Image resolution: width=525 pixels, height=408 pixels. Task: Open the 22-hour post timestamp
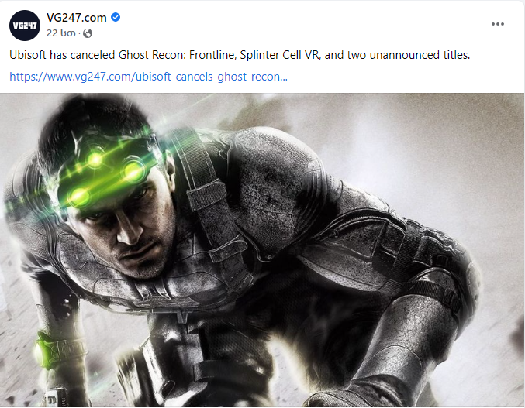tap(60, 33)
